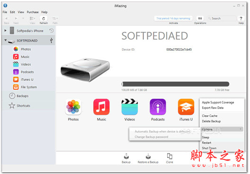The height and width of the screenshot is (174, 250).
Task: Choose Shut Down in the context menu
Action: click(x=209, y=148)
